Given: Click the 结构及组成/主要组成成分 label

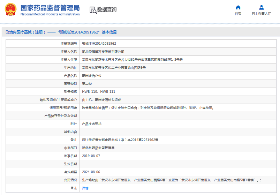Looking at the screenshot, I should click(58, 100).
